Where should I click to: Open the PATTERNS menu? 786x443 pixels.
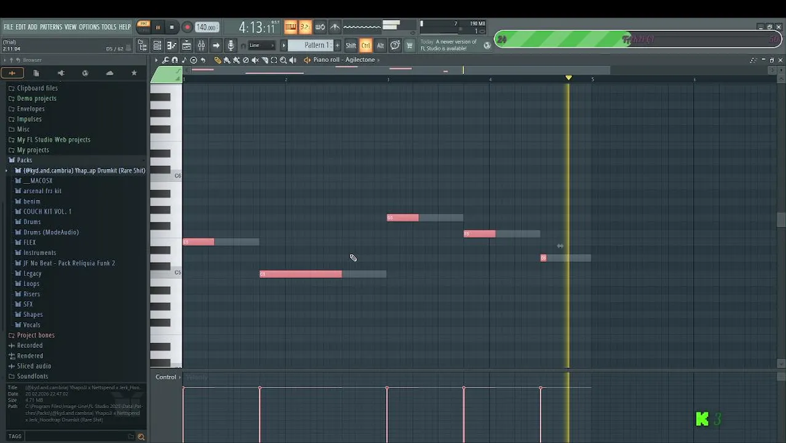pos(51,27)
